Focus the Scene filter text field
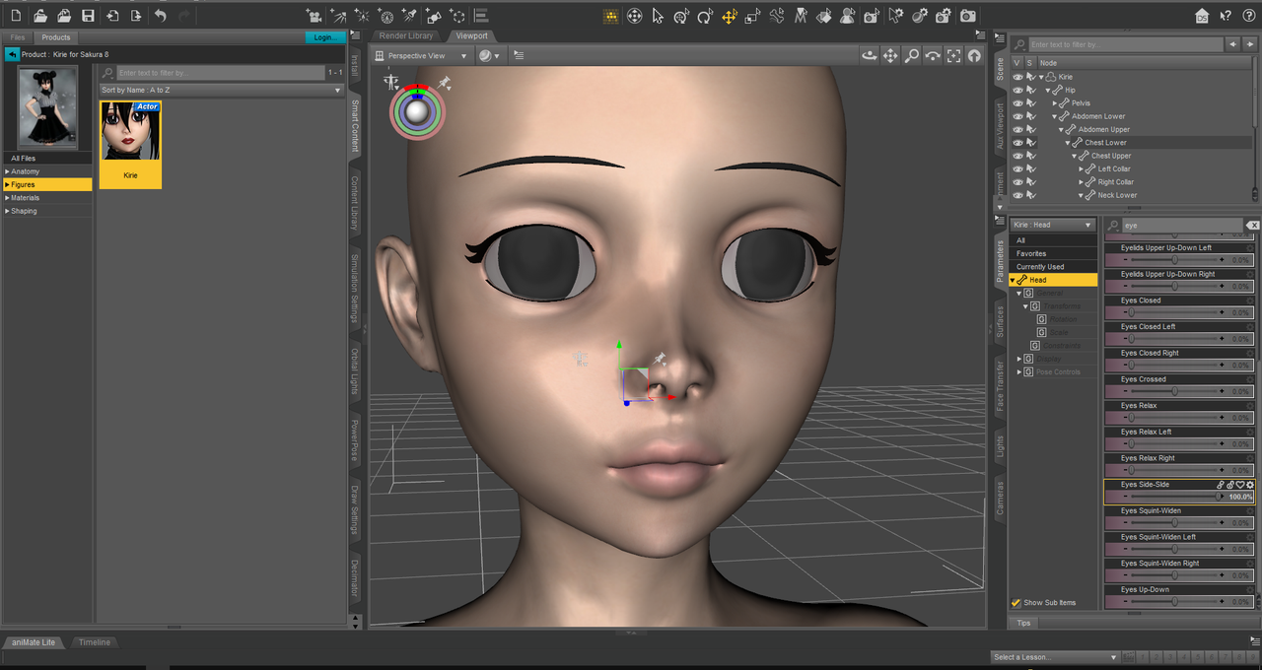Screen dimensions: 1262x670 pyautogui.click(x=1126, y=44)
